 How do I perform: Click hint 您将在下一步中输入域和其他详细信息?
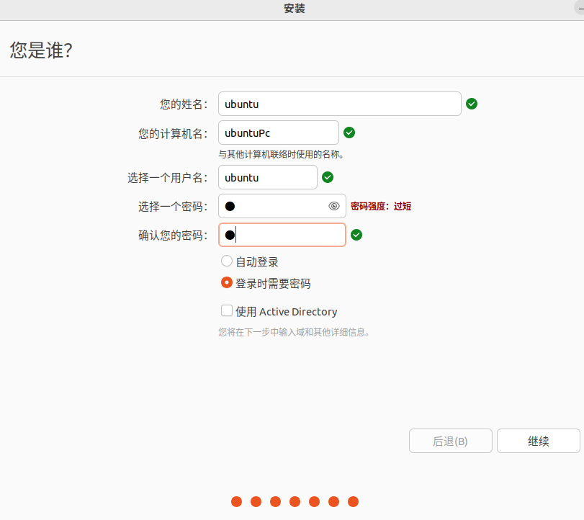[x=295, y=332]
